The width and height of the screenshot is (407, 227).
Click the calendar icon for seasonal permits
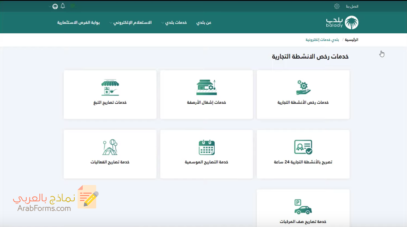pyautogui.click(x=207, y=147)
